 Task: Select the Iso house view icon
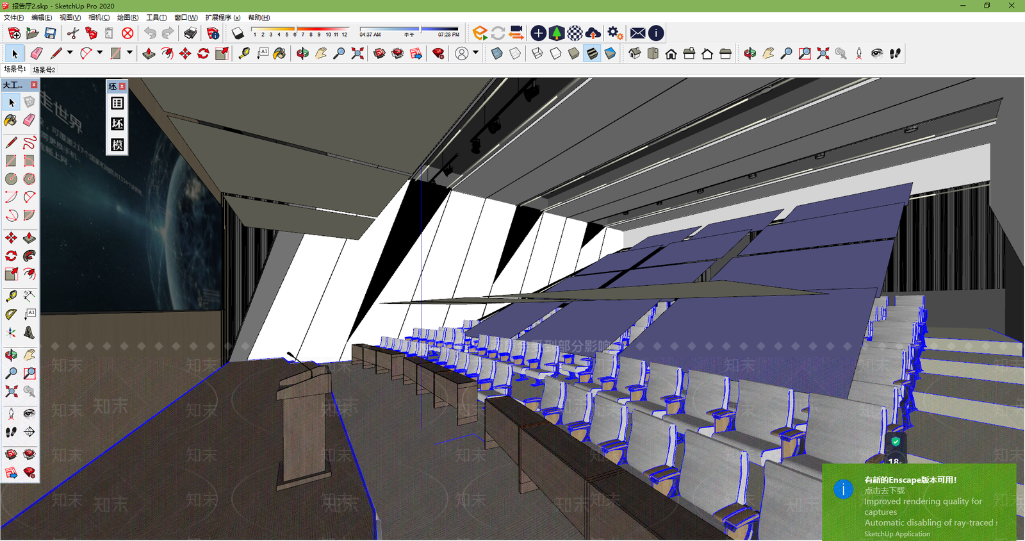[635, 53]
